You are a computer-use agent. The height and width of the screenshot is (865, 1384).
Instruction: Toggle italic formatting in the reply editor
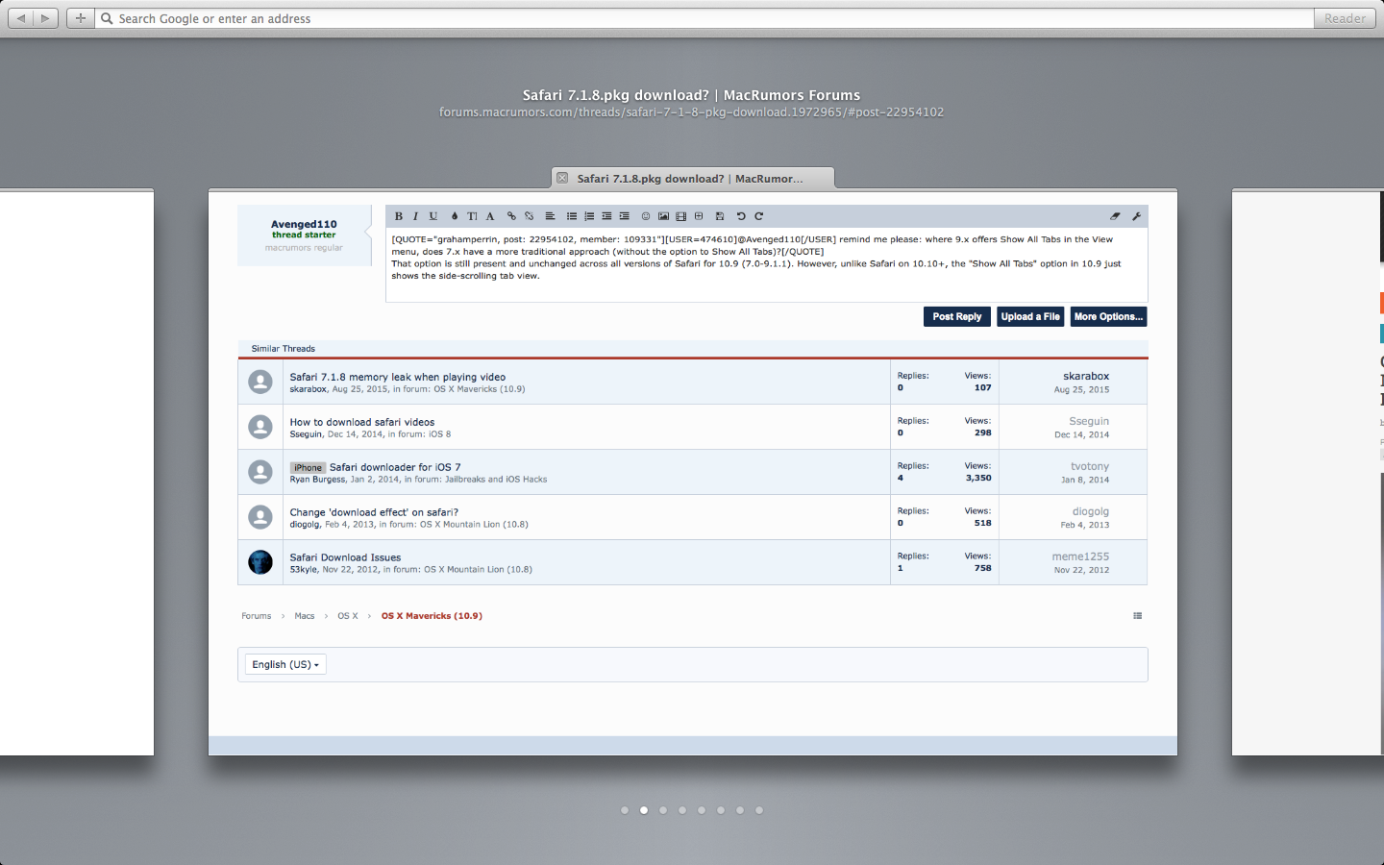coord(415,216)
